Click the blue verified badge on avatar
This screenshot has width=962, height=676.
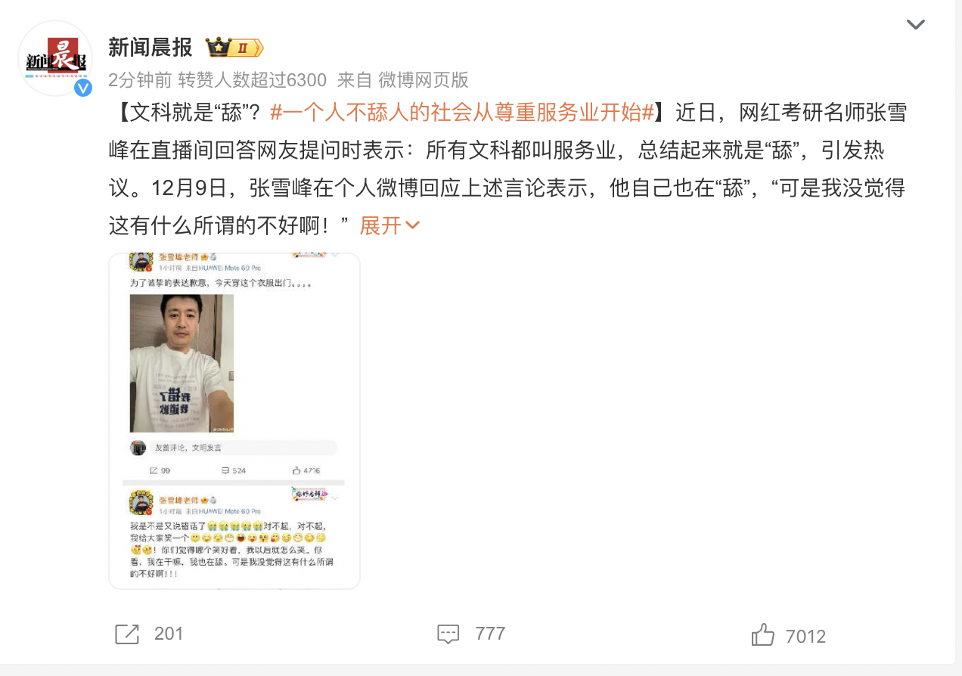click(83, 88)
